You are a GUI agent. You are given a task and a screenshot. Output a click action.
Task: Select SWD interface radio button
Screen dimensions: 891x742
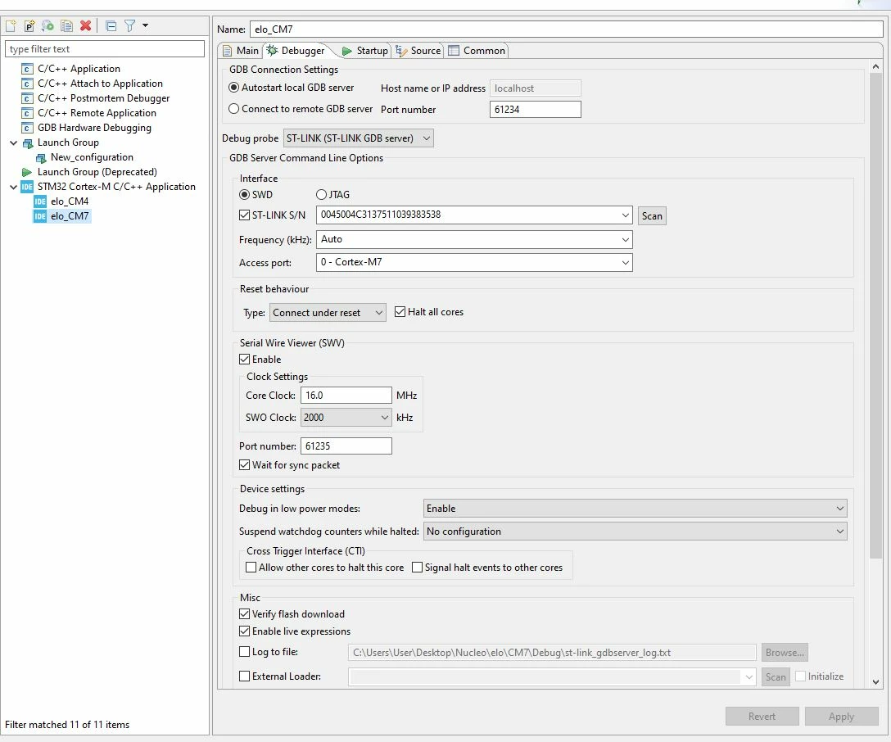(x=256, y=194)
